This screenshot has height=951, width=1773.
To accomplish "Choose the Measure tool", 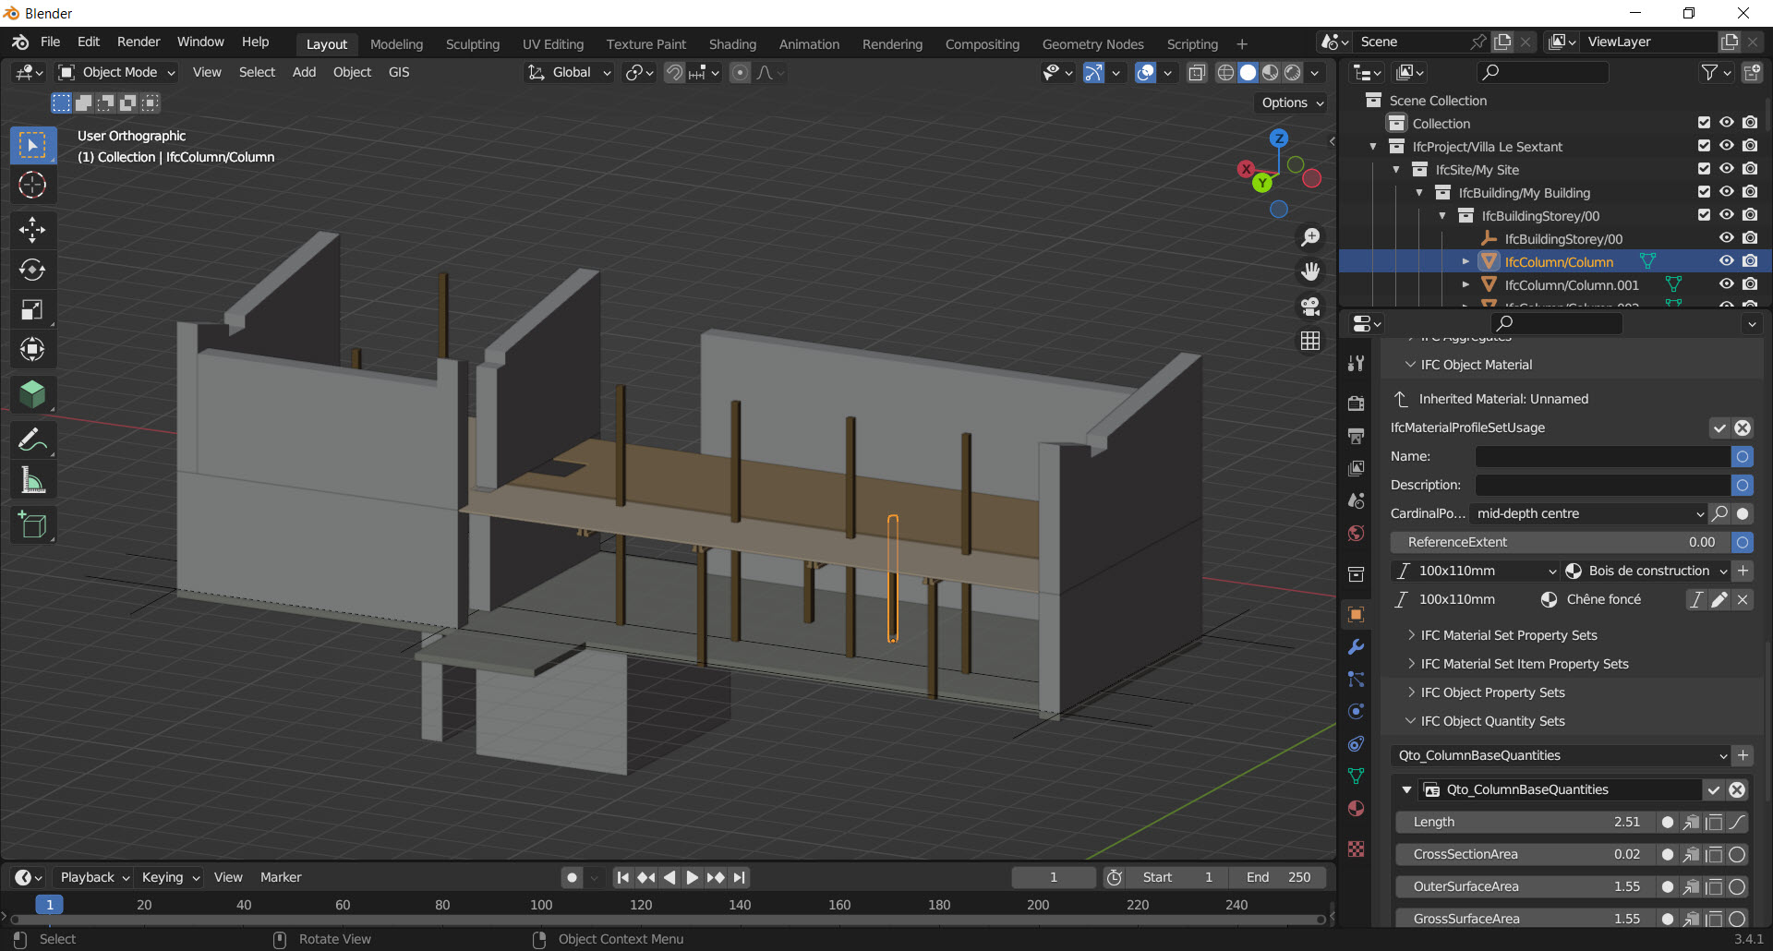I will 32,480.
